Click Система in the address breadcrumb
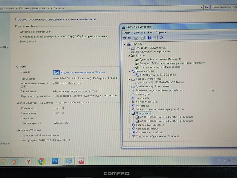Image resolution: width=237 pixels, height=178 pixels. pyautogui.click(x=59, y=8)
